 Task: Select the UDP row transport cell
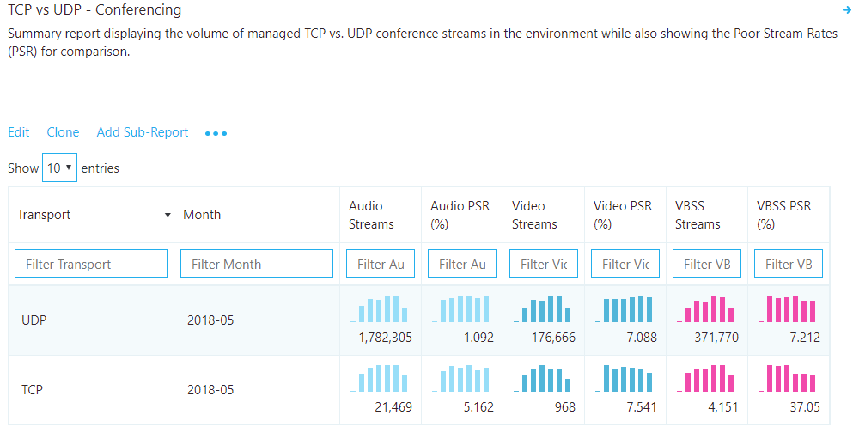coord(34,320)
